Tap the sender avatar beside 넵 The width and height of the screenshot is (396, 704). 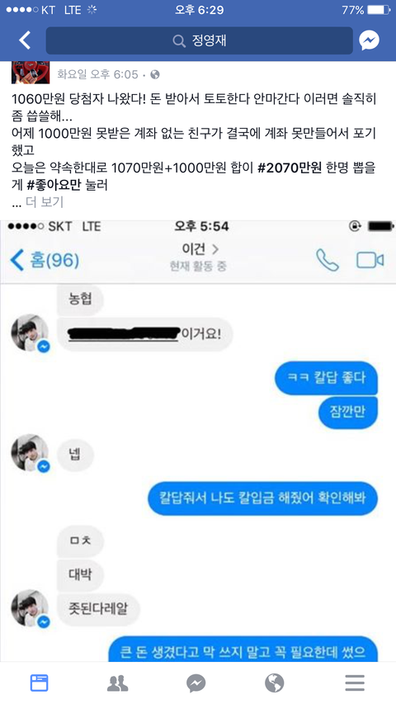click(30, 453)
